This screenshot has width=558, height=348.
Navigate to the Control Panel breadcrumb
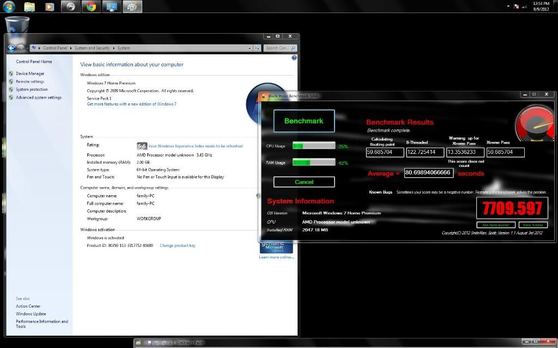point(55,48)
